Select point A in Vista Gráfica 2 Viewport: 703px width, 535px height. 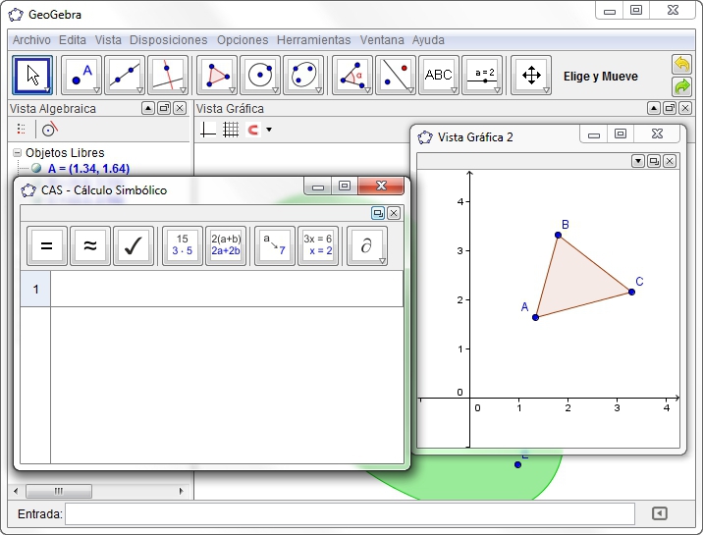(x=535, y=317)
